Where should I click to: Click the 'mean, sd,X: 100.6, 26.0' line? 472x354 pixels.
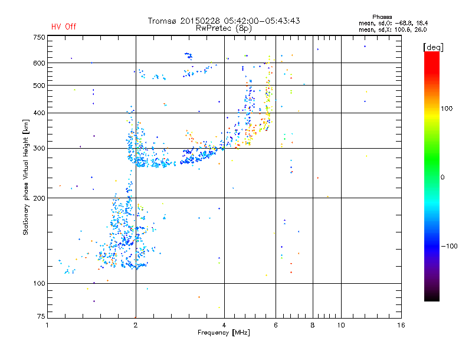[392, 29]
